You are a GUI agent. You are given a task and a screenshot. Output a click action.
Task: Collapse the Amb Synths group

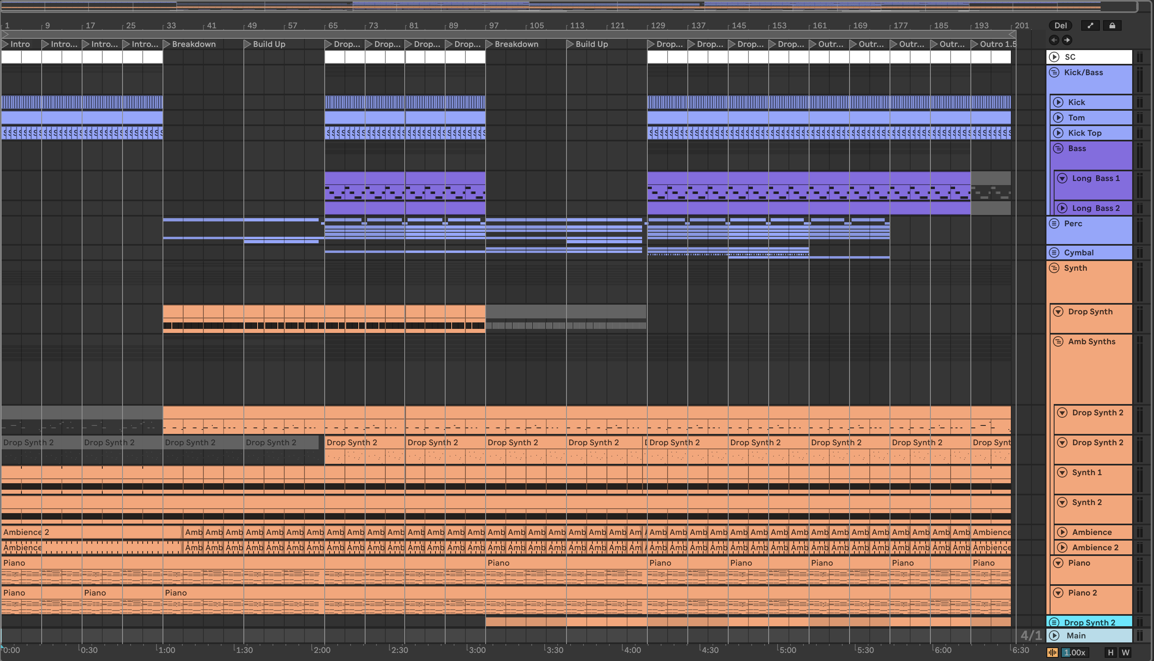click(1058, 341)
